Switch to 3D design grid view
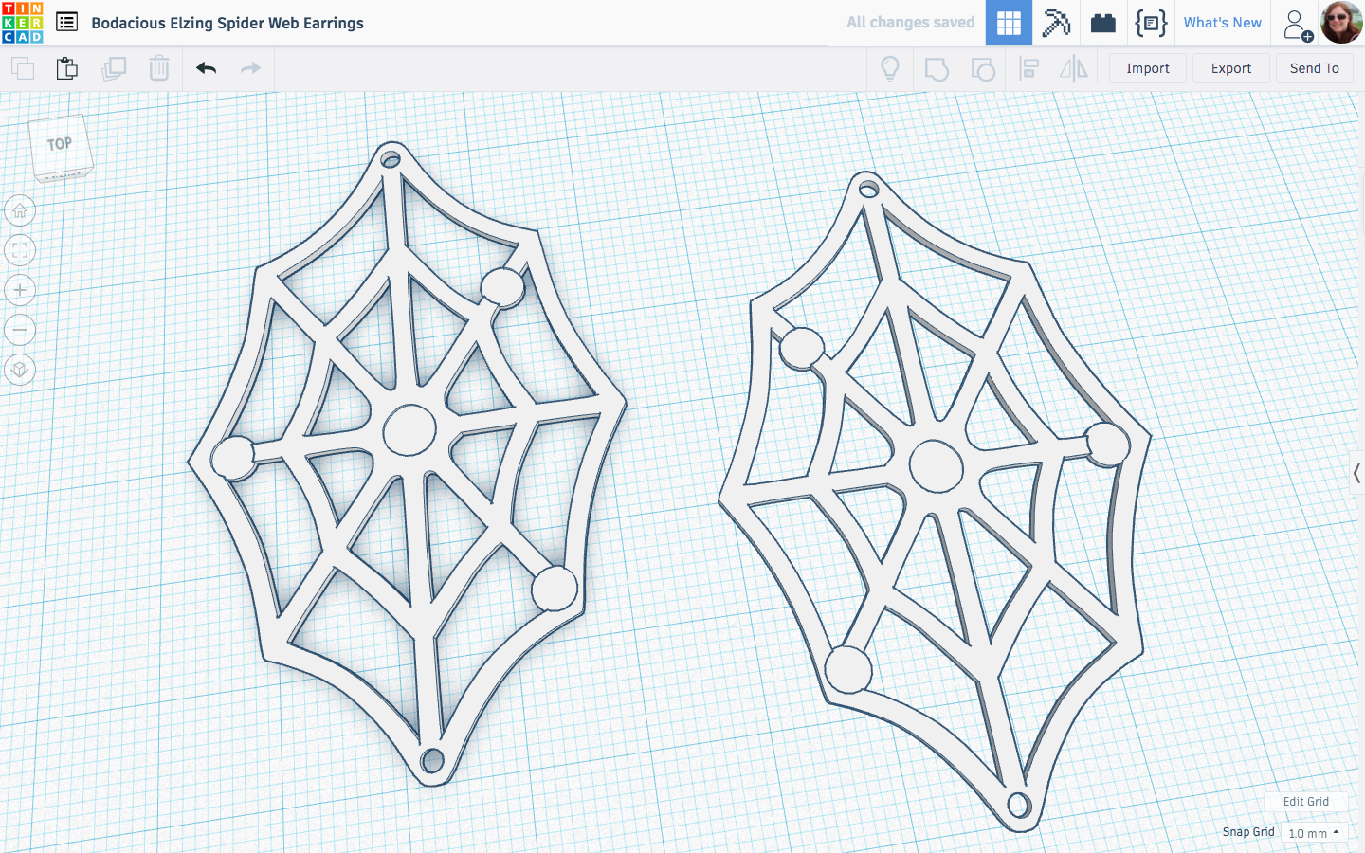1365x853 pixels. [1009, 23]
